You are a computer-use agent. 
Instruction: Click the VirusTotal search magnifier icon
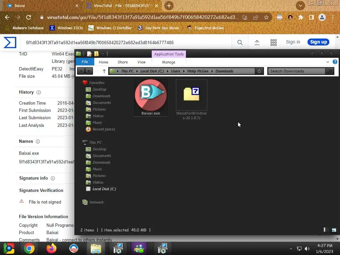tap(240, 42)
